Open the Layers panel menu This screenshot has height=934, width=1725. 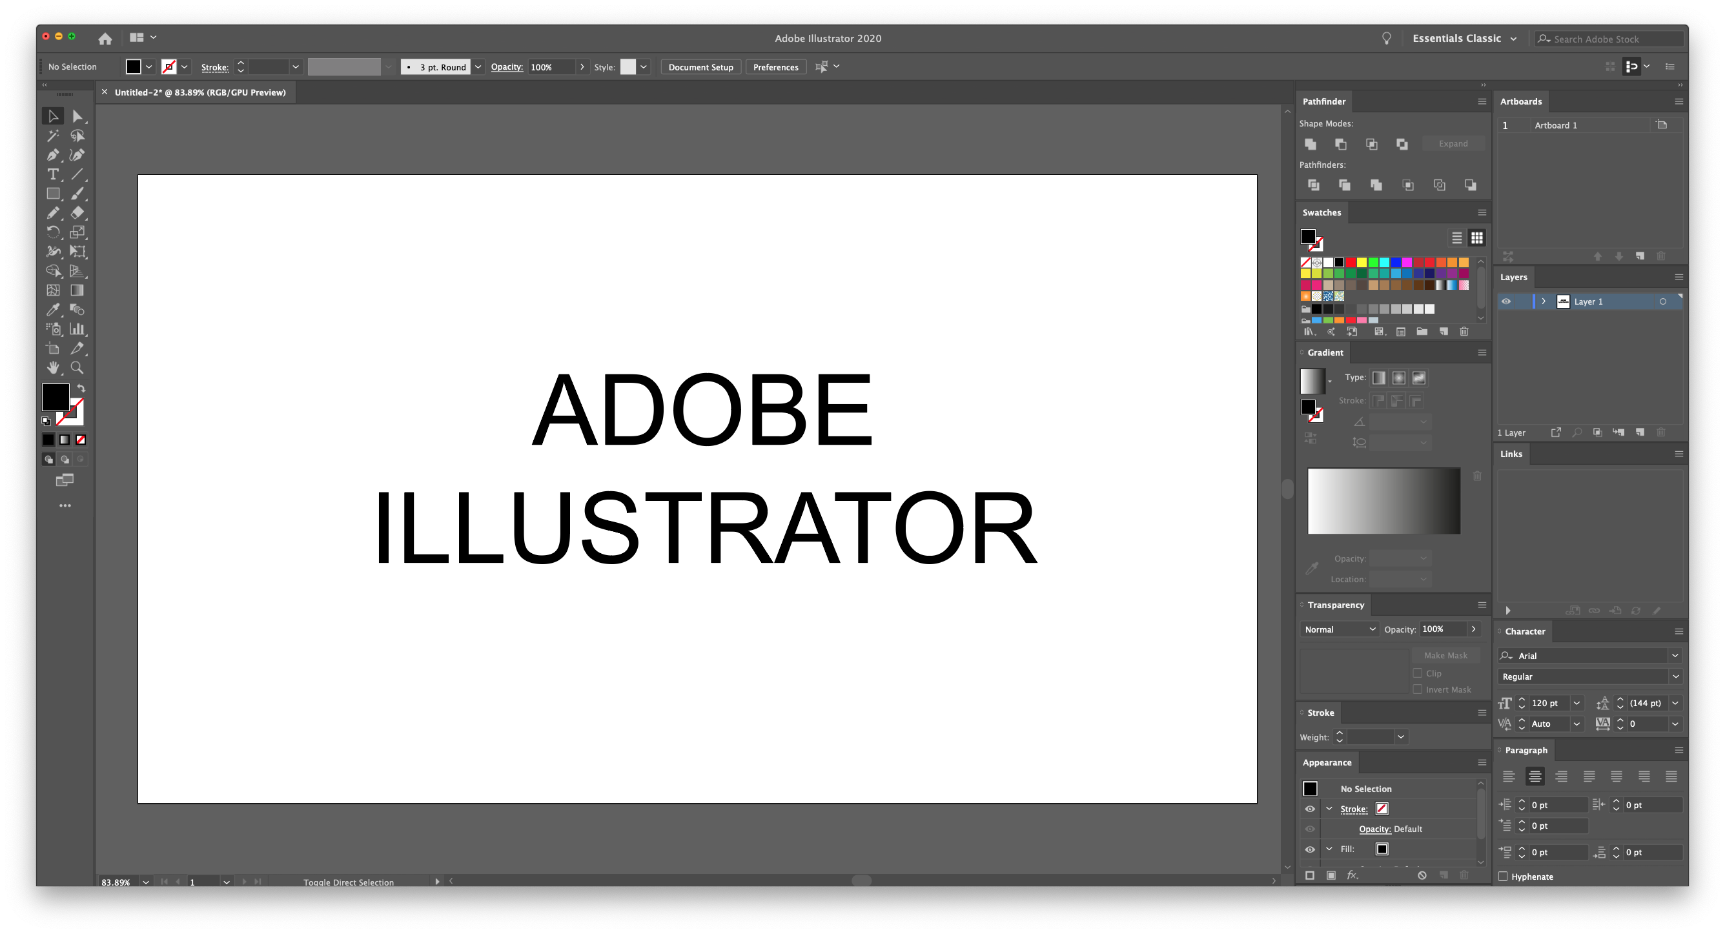point(1678,276)
